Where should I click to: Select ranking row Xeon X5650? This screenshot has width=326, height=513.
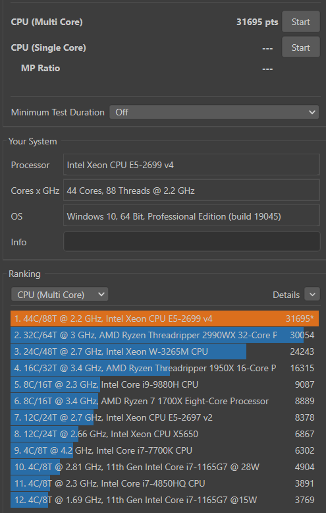[165, 434]
